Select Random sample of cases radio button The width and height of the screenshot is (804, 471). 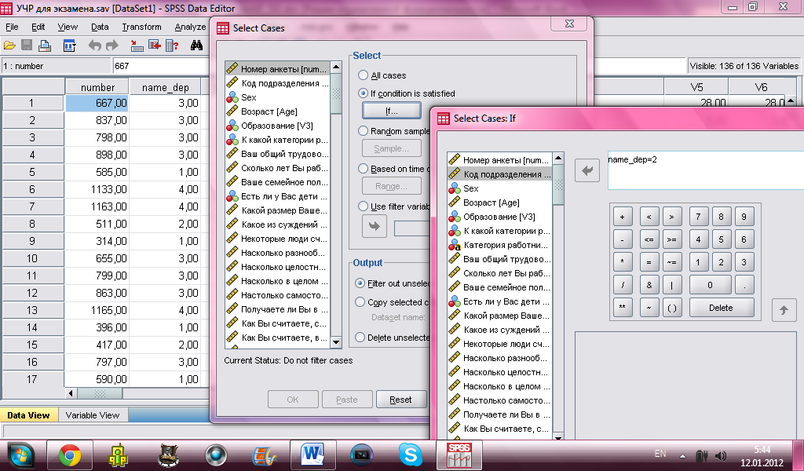(x=363, y=130)
